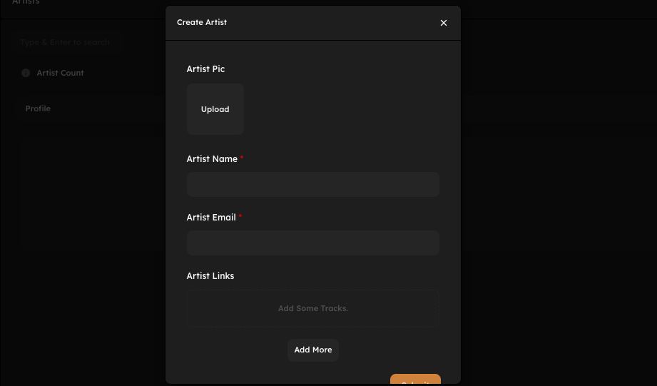Click the red asterisk next to Artist Email
This screenshot has width=657, height=386.
click(240, 216)
